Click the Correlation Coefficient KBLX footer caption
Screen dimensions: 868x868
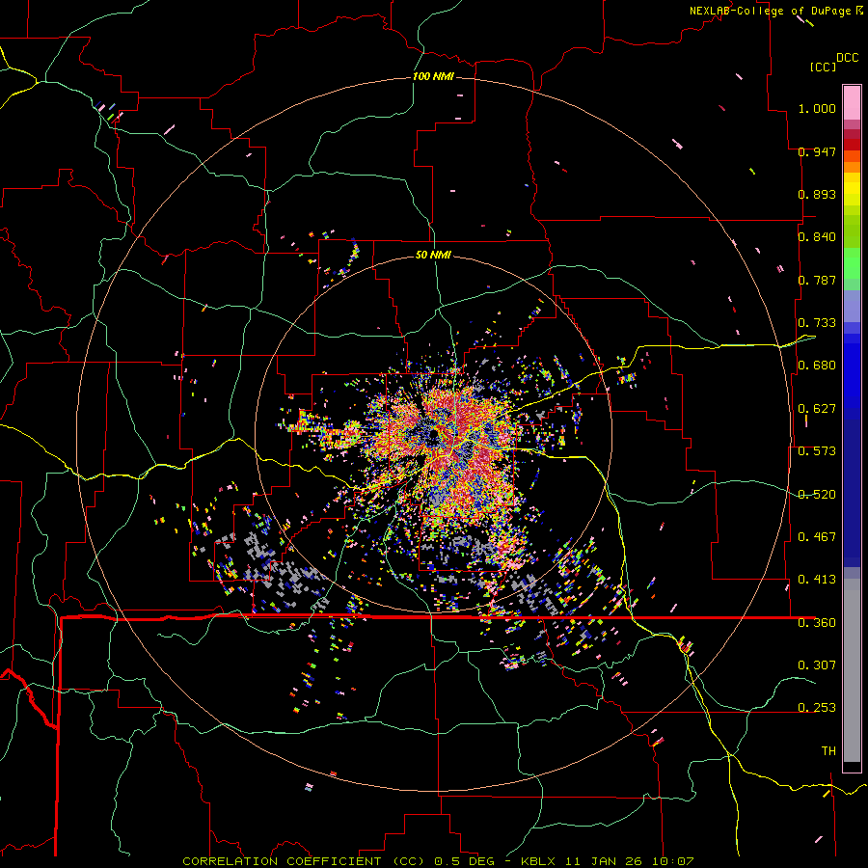pos(438,861)
